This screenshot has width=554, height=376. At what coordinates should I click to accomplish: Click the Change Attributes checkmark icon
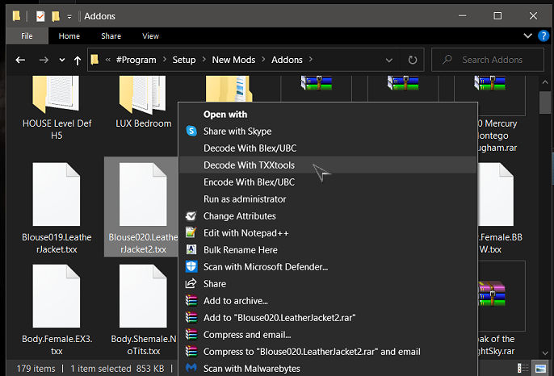point(191,215)
